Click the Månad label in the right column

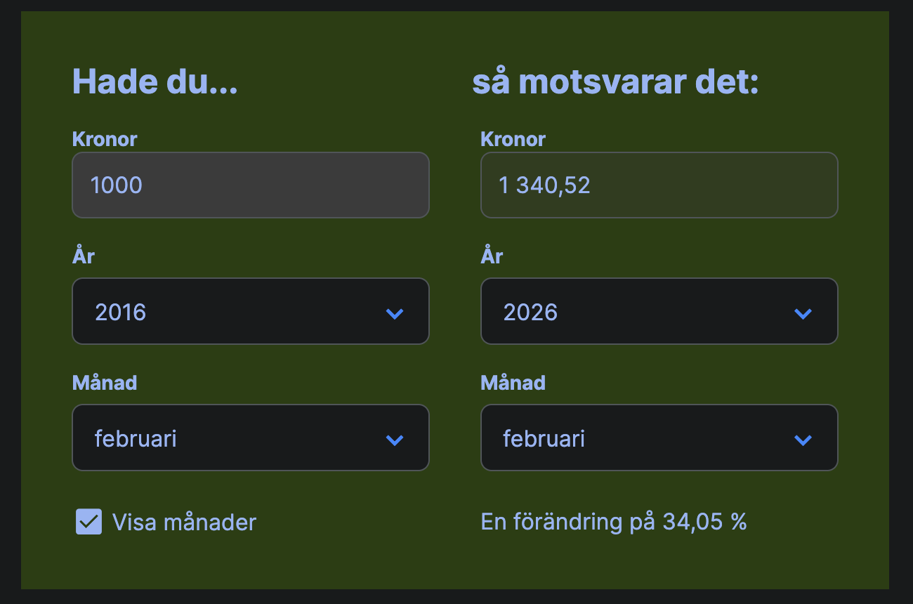click(513, 383)
